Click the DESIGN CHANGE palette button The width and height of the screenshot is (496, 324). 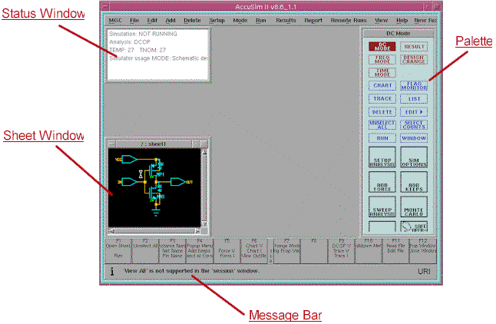point(414,59)
